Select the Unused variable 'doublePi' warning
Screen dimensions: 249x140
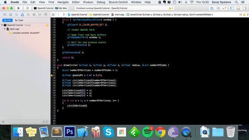pos(26,33)
